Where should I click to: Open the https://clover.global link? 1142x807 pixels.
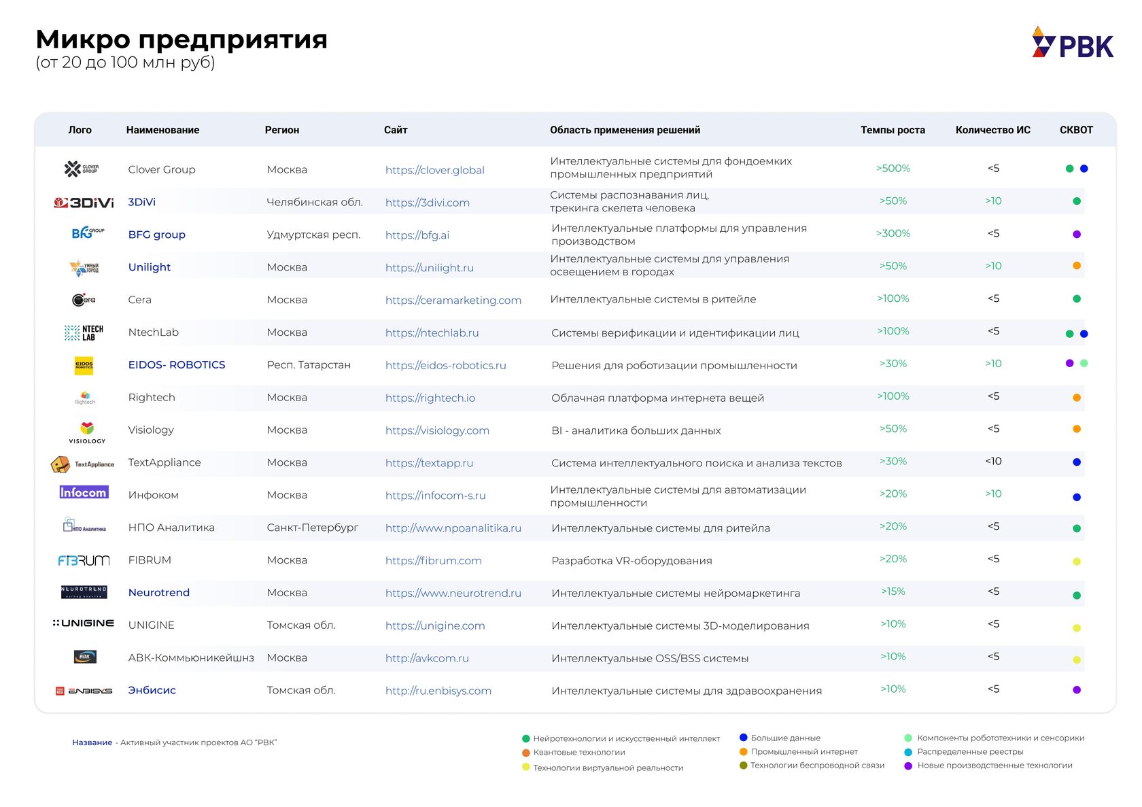click(435, 170)
